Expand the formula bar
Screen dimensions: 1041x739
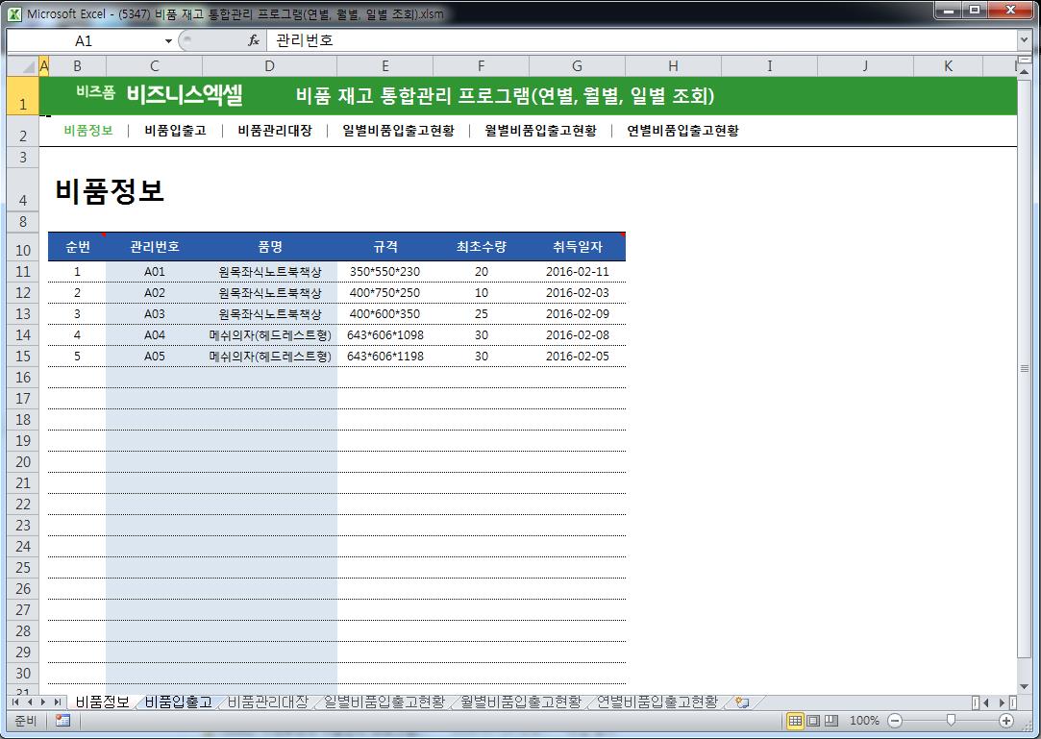coord(1024,40)
